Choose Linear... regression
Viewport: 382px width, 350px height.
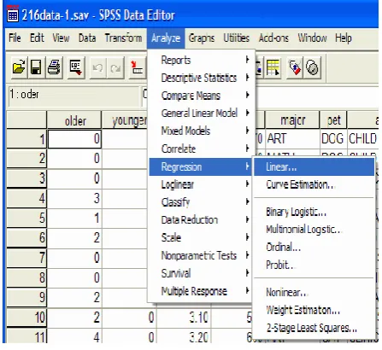pyautogui.click(x=314, y=167)
